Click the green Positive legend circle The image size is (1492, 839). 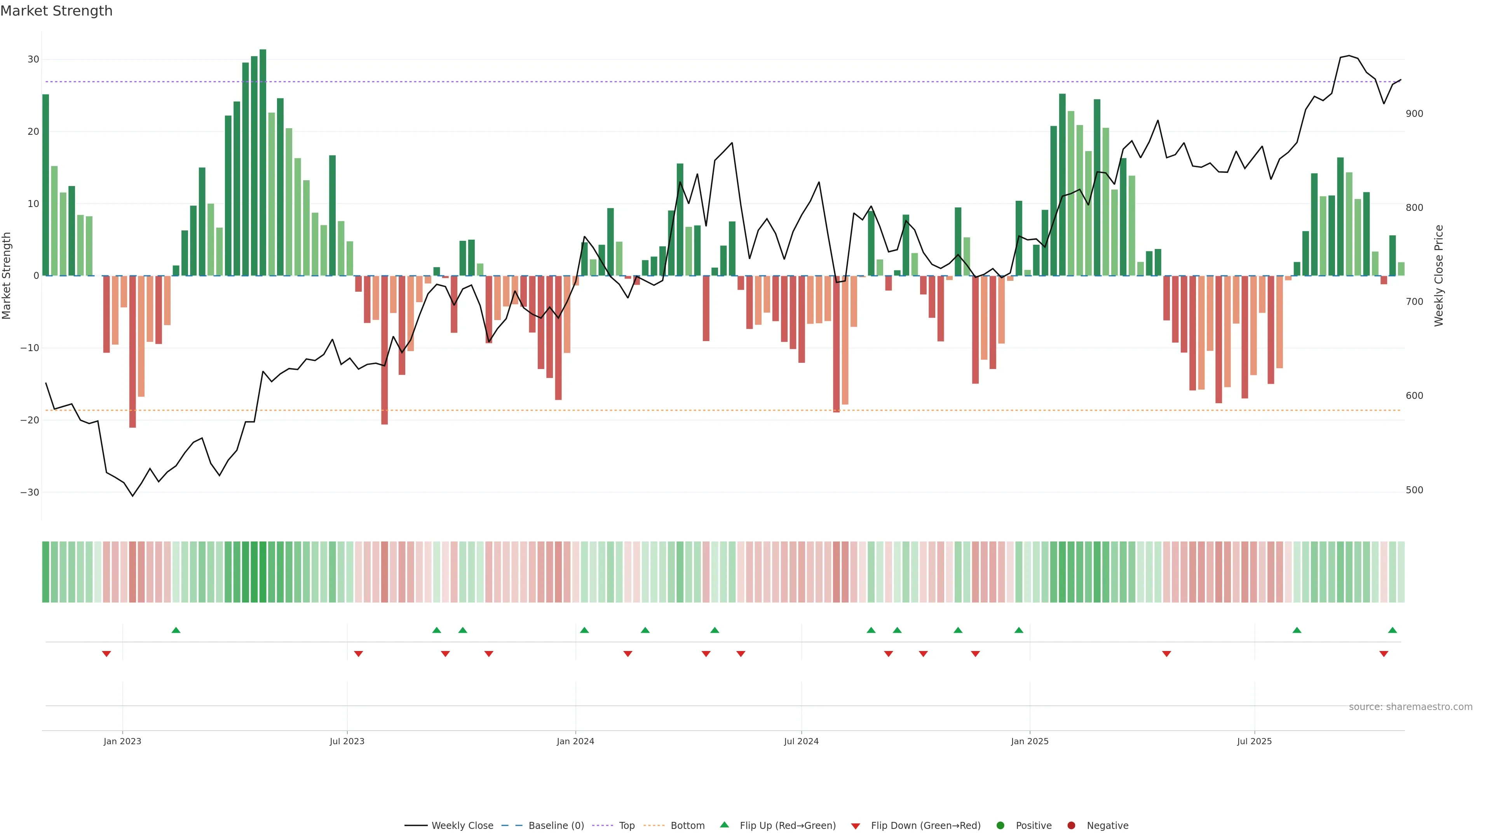(x=1000, y=825)
